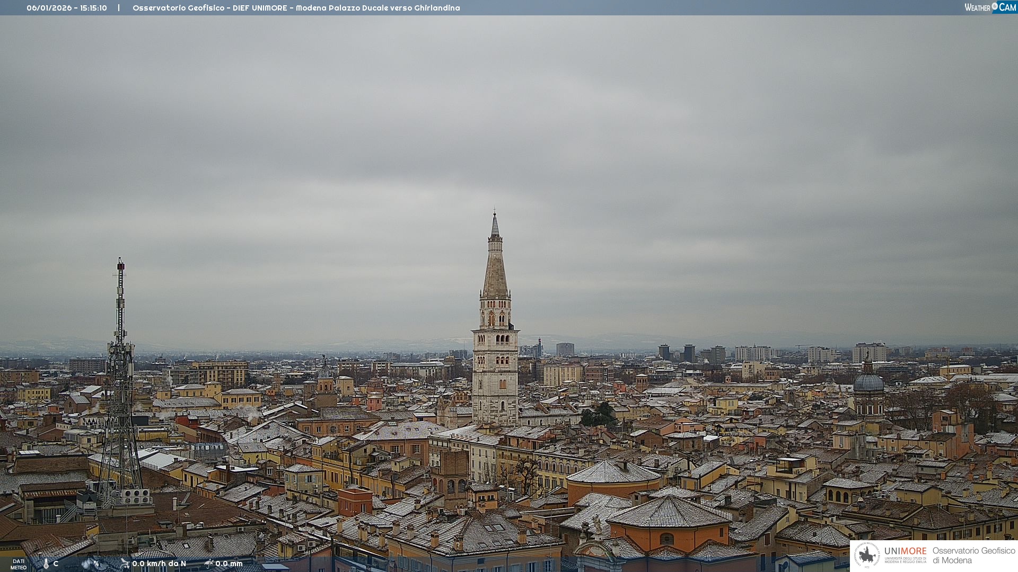1018x572 pixels.
Task: Click the UNIMORE logo text
Action: [905, 551]
